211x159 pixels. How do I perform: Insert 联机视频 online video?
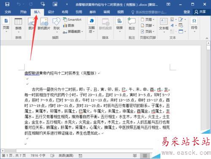[x=105, y=24]
